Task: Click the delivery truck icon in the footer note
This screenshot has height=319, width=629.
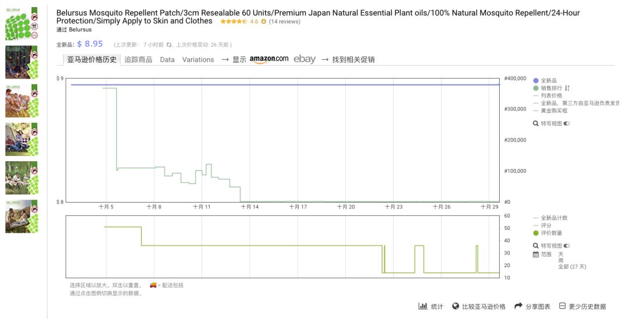Action: click(x=153, y=285)
